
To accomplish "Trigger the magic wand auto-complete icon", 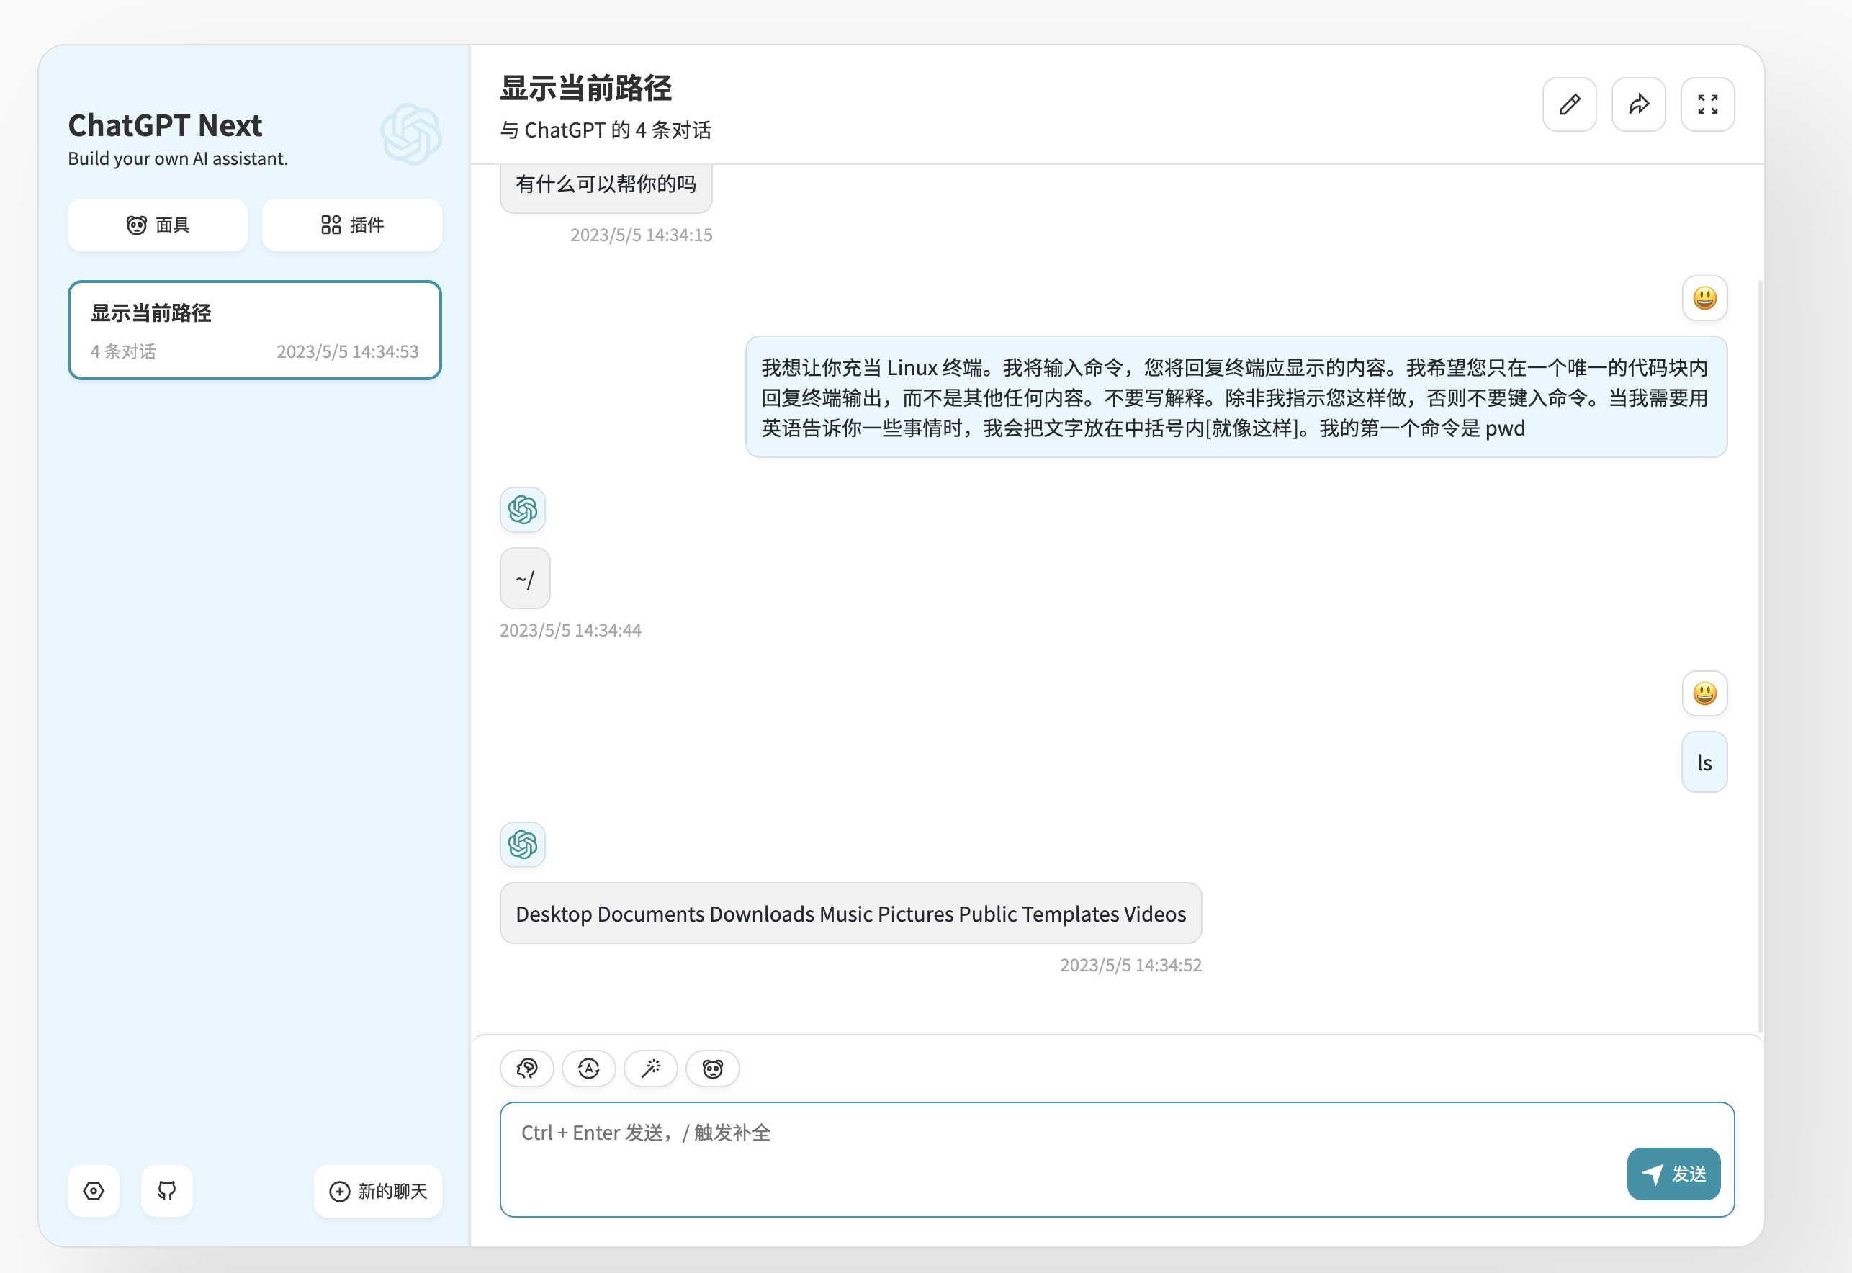I will 651,1069.
